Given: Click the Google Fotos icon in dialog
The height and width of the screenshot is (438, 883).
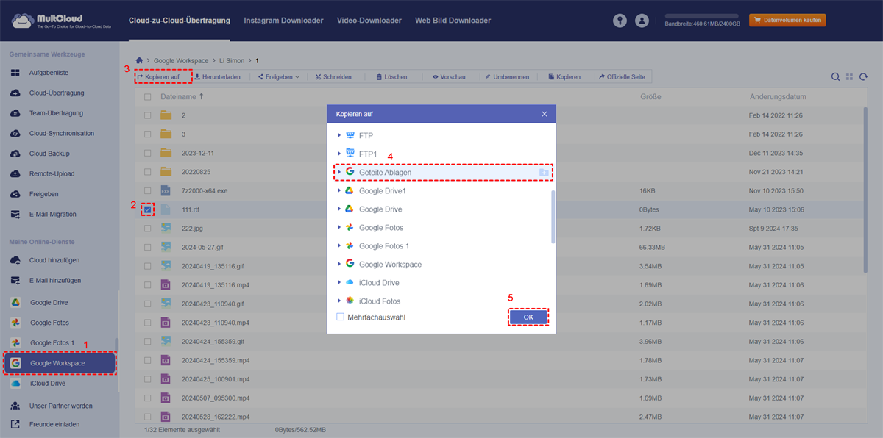Looking at the screenshot, I should tap(350, 227).
